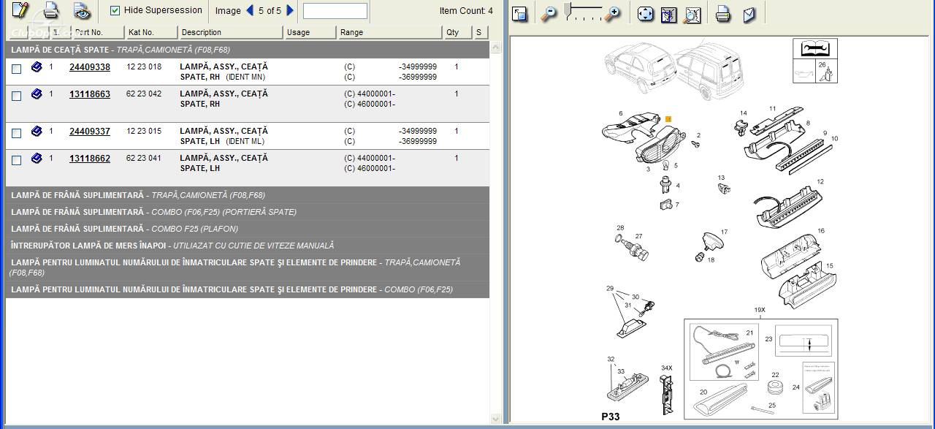
Task: Check the box for part 24409338
Action: [17, 69]
